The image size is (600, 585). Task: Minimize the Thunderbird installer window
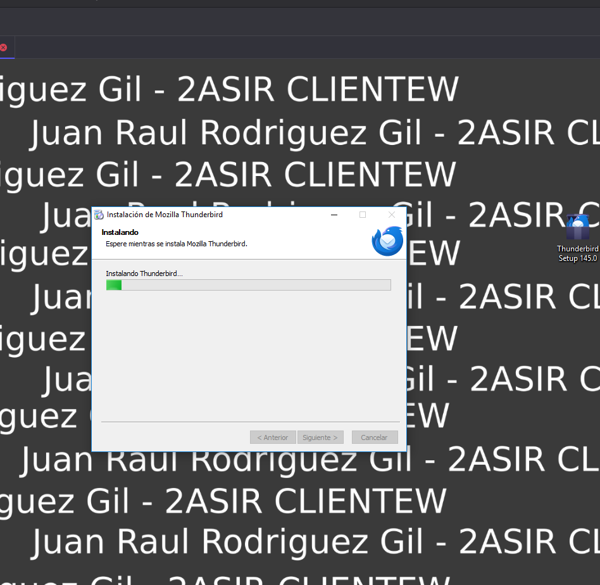pos(334,215)
